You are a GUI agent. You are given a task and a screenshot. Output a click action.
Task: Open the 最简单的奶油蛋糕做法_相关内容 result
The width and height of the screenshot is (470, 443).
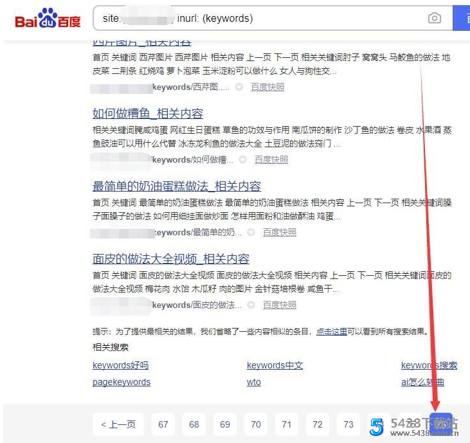click(x=177, y=186)
